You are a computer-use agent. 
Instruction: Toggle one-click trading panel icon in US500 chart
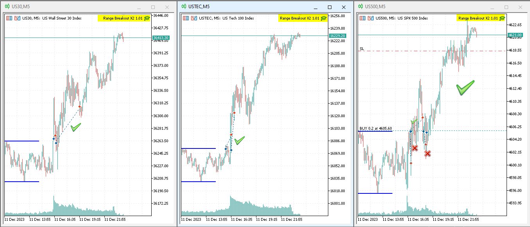click(370, 18)
